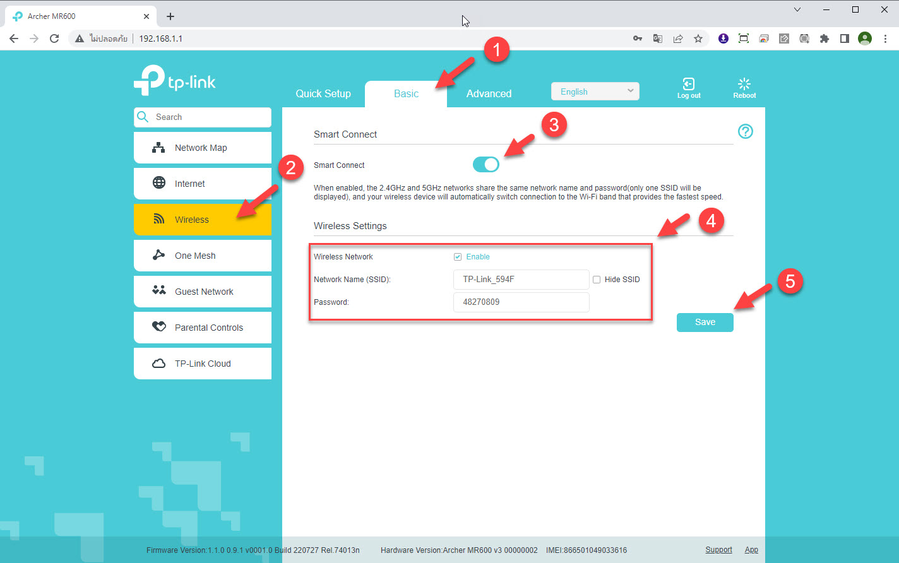The width and height of the screenshot is (899, 563).
Task: Click the Save button
Action: pyautogui.click(x=705, y=322)
